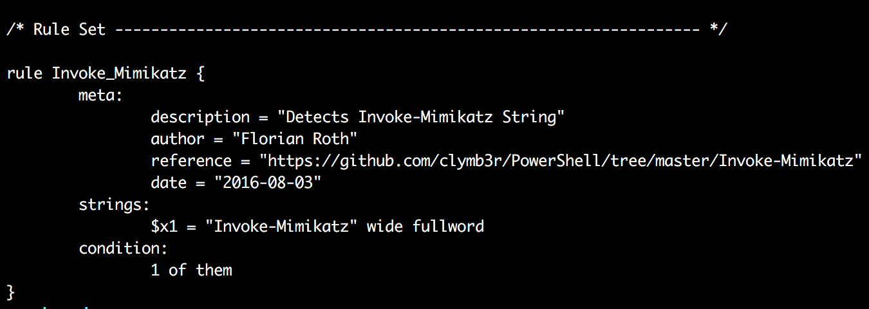
Task: Click the "strings:" section label
Action: point(114,205)
